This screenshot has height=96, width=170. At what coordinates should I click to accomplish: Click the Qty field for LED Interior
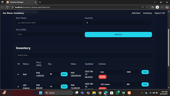(x=54, y=86)
